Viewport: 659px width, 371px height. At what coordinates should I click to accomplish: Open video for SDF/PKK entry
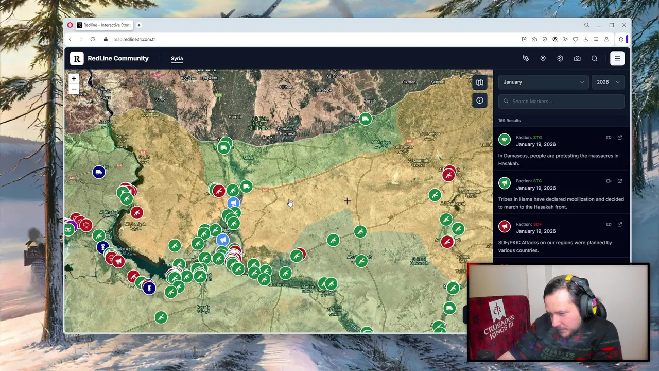coord(609,224)
